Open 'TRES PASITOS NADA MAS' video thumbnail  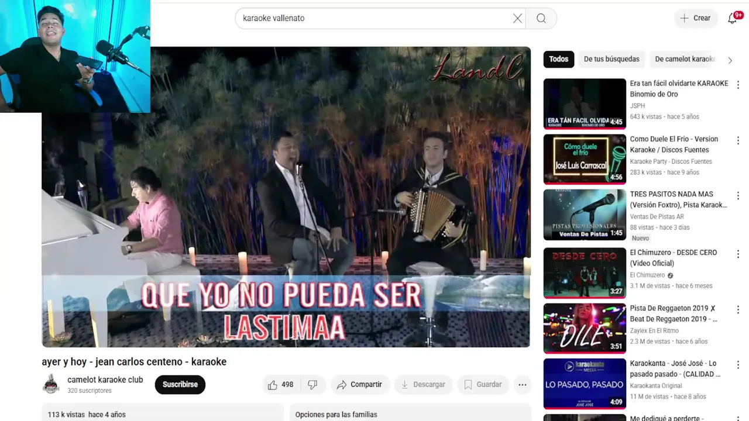click(585, 215)
